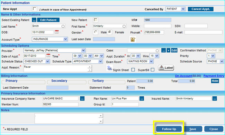Viewport: 225px width, 135px height.
Task: Browse Insurance Company Name lookup button
Action: [82, 99]
